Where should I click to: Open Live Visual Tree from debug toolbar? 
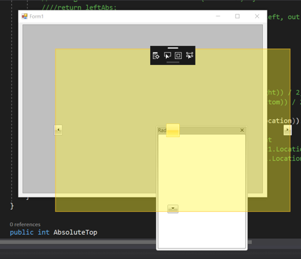pos(156,56)
